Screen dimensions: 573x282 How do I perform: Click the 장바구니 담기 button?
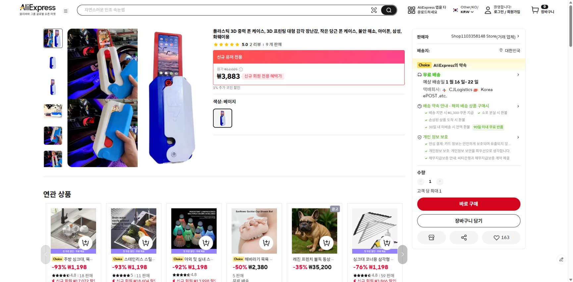pos(468,221)
